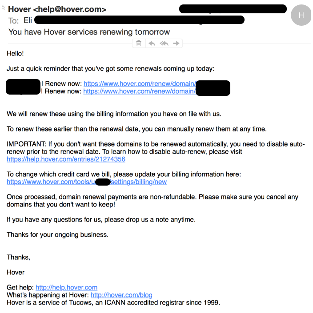Click the redacted date in the header
Image resolution: width=313 pixels, height=313 pixels.
[x=233, y=9]
